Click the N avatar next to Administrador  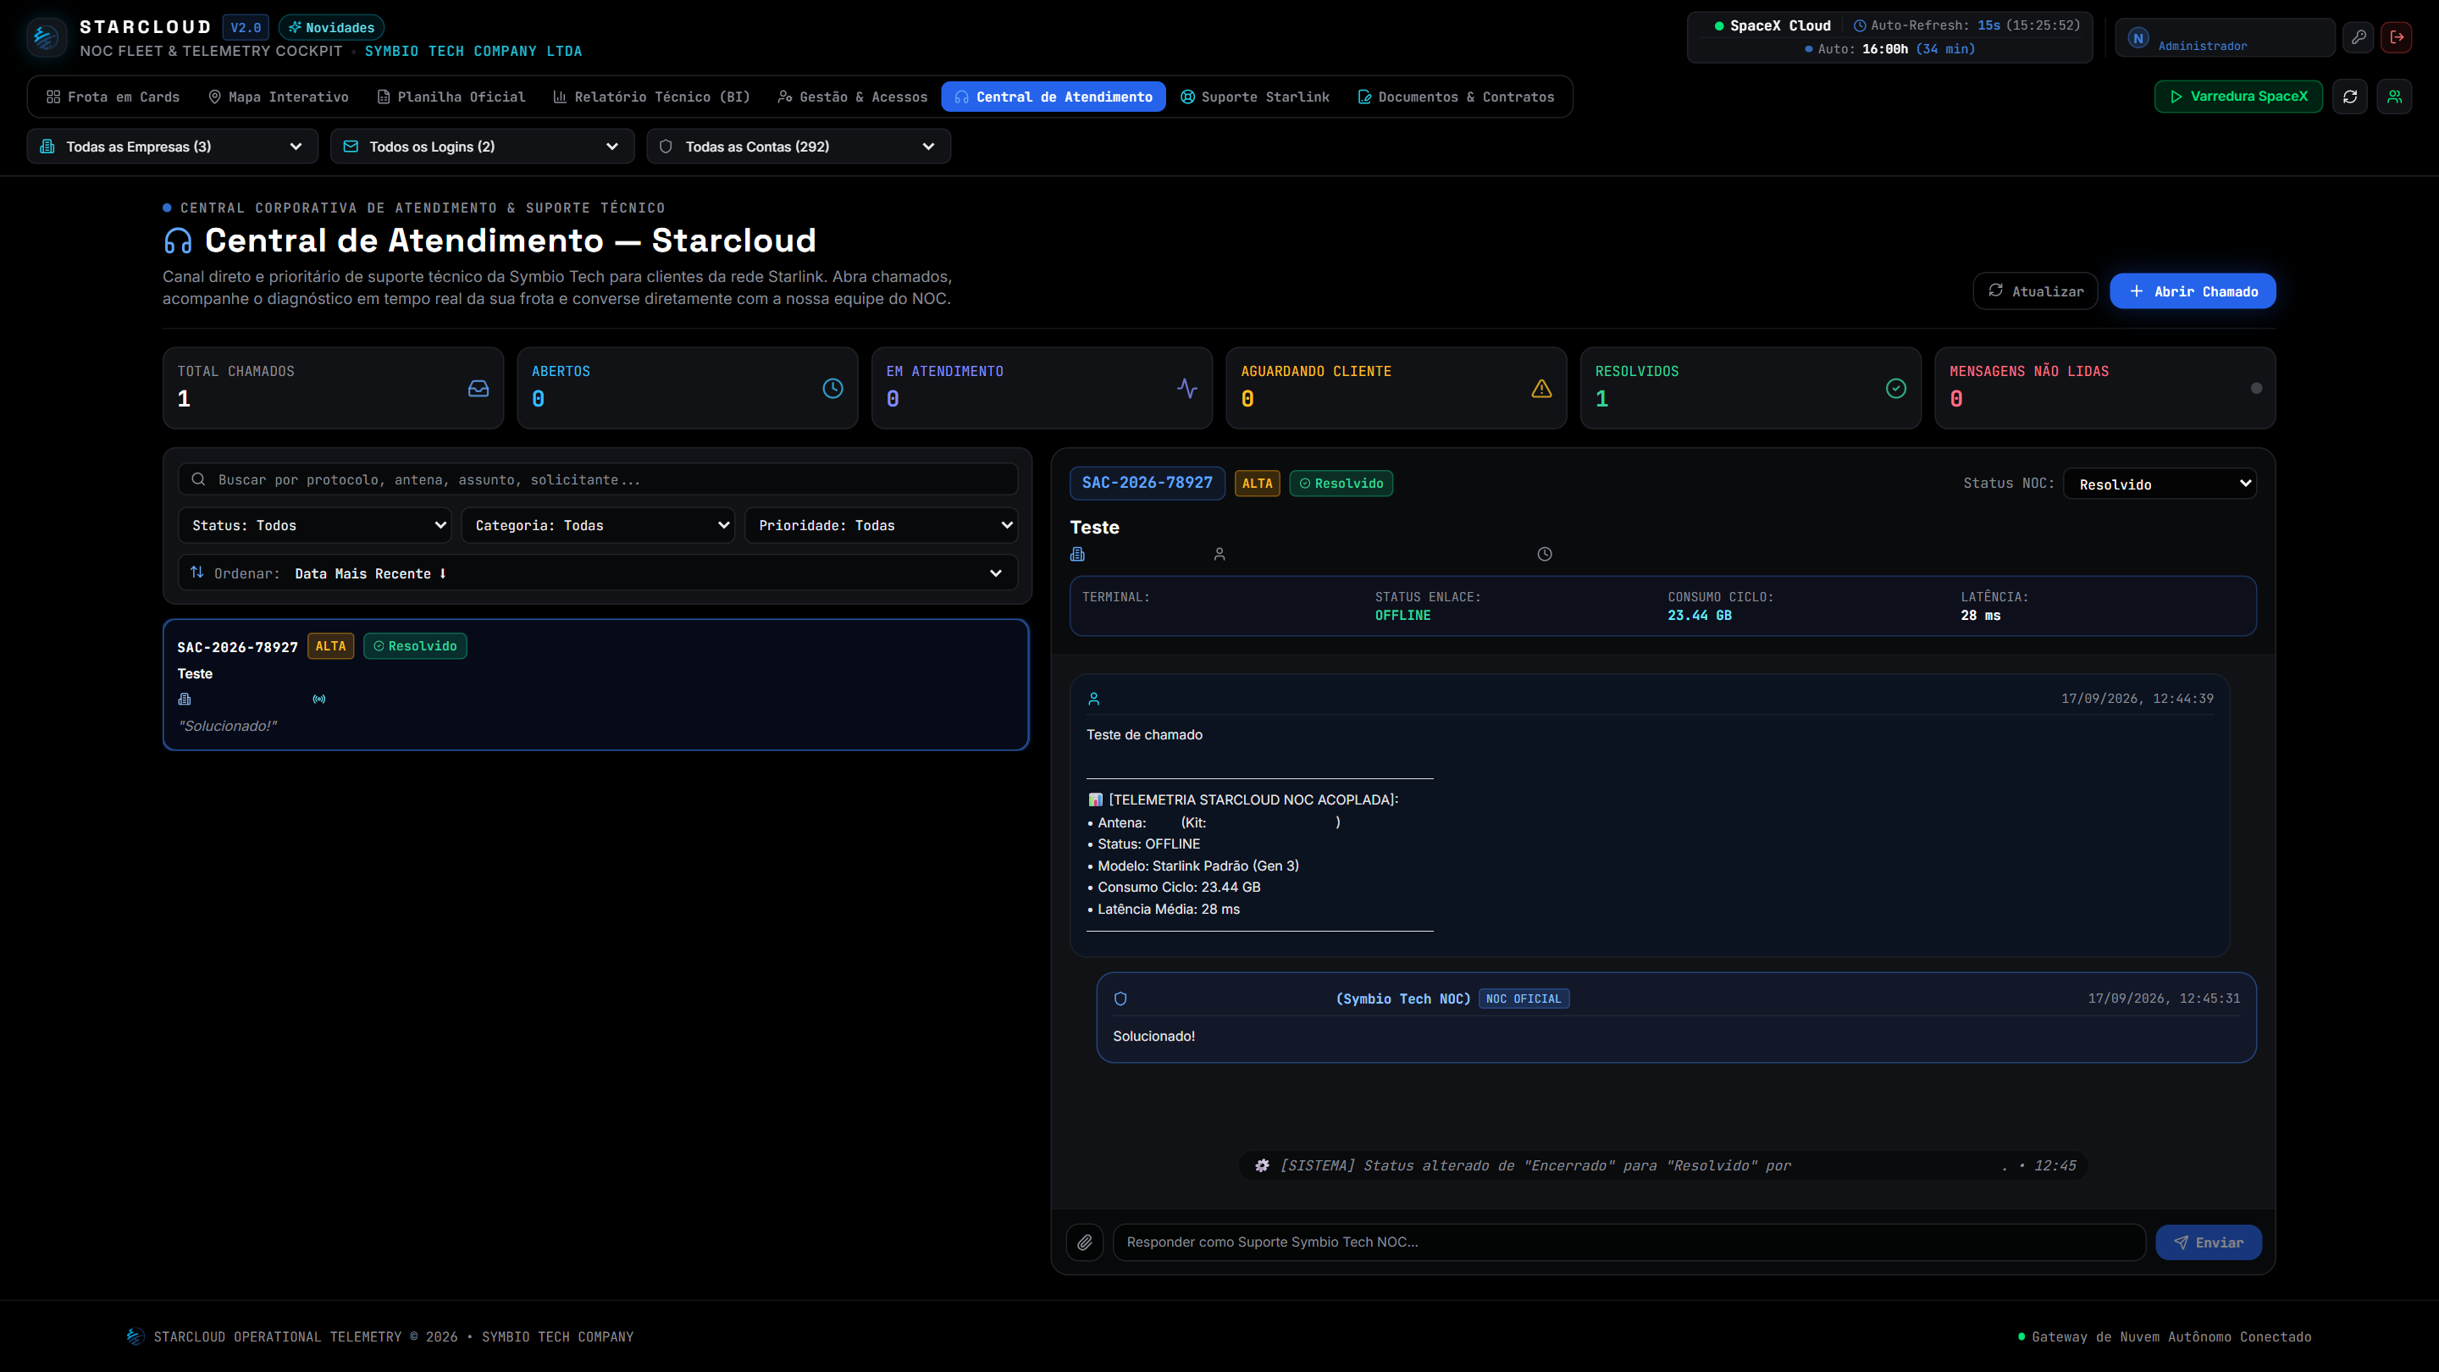click(2138, 38)
